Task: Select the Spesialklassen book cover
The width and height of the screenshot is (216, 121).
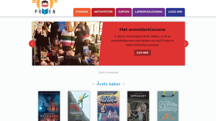Action: click(x=108, y=106)
